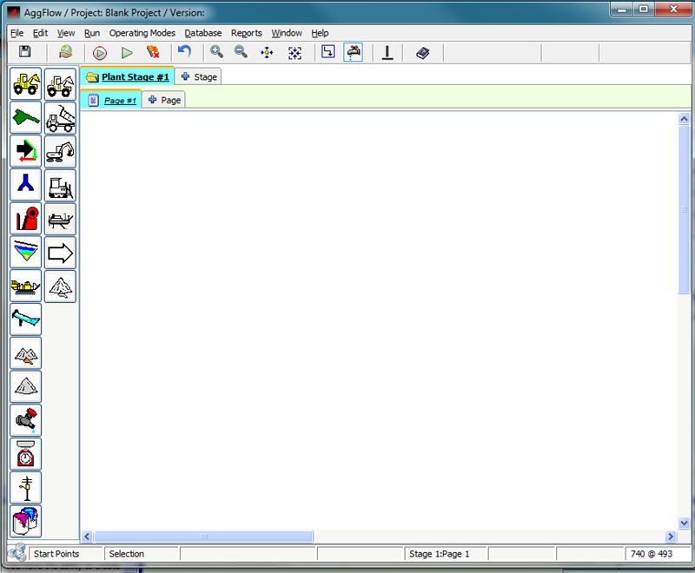Image resolution: width=695 pixels, height=573 pixels.
Task: Click the zoom in magnifier button
Action: [x=217, y=53]
